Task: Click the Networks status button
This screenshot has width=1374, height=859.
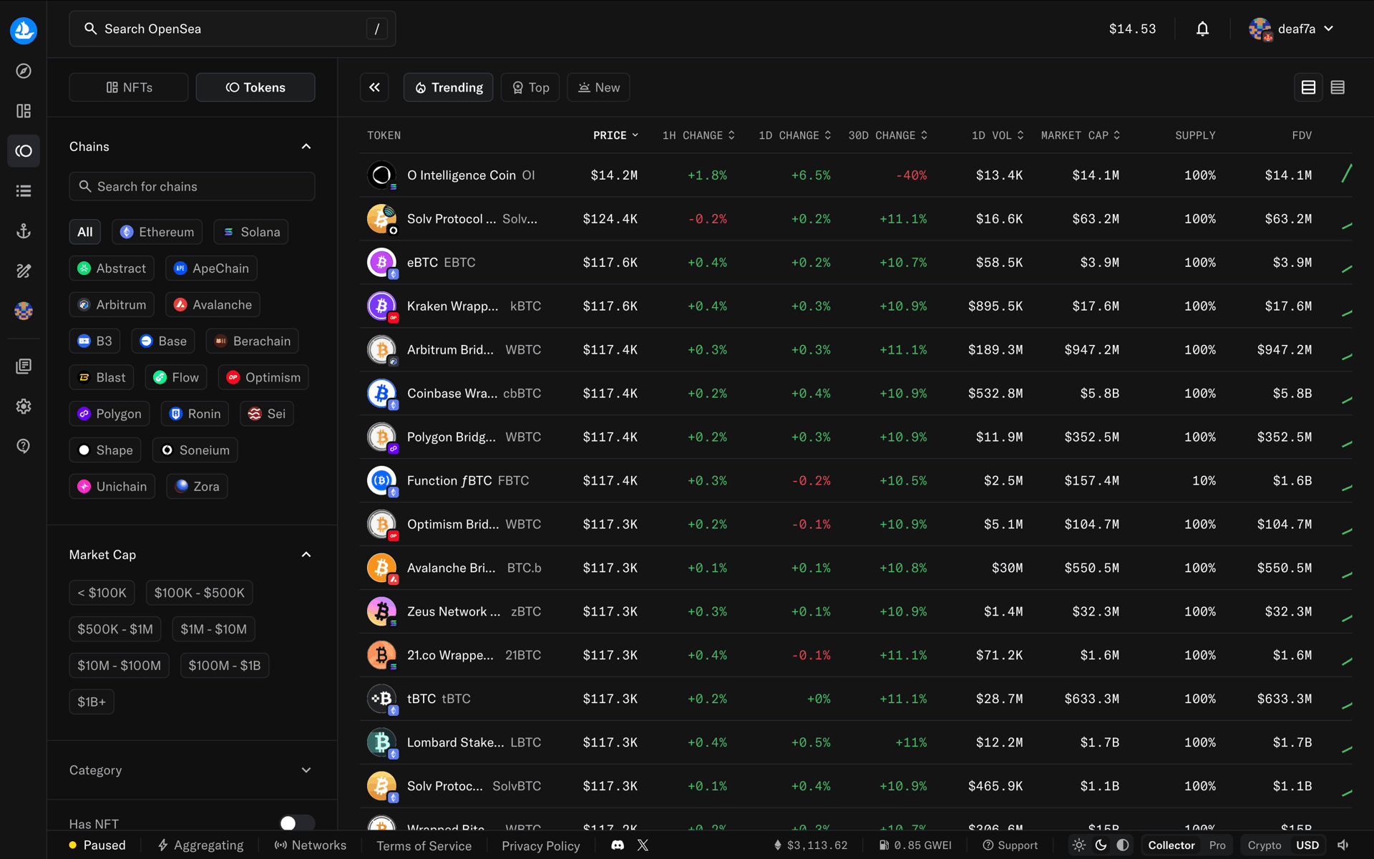Action: [x=311, y=845]
